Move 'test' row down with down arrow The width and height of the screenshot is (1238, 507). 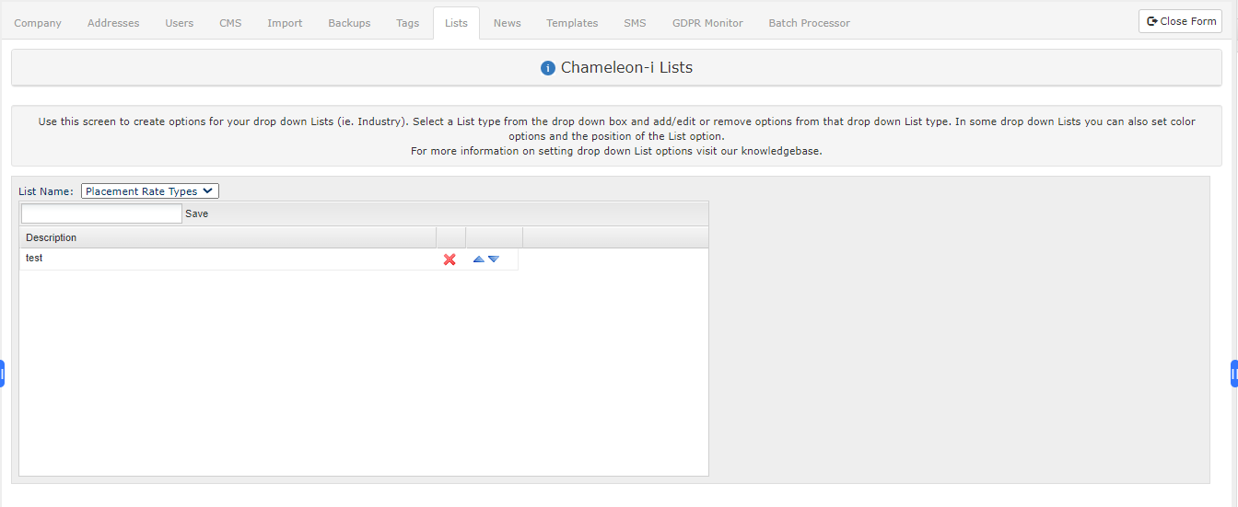point(494,259)
